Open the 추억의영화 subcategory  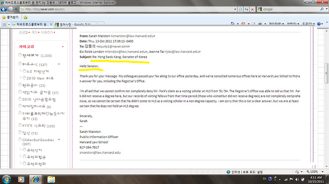click(x=36, y=164)
